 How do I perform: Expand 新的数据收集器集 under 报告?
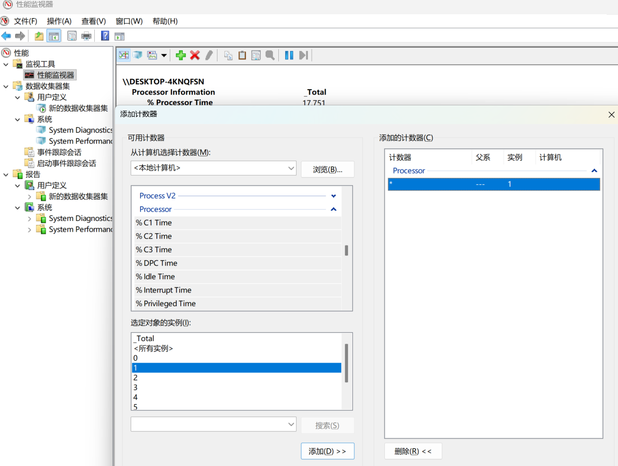coord(29,196)
